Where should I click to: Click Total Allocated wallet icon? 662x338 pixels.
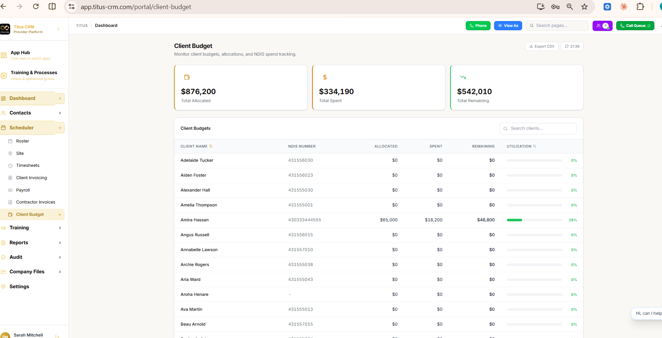[x=187, y=77]
